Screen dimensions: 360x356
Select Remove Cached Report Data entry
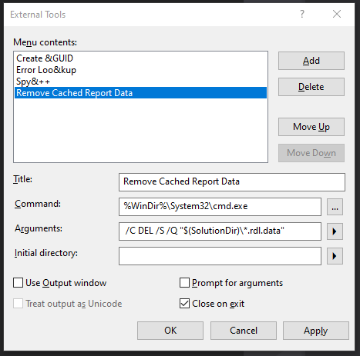[140, 93]
